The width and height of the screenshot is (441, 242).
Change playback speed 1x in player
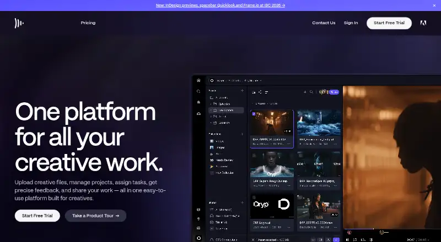[x=363, y=240]
